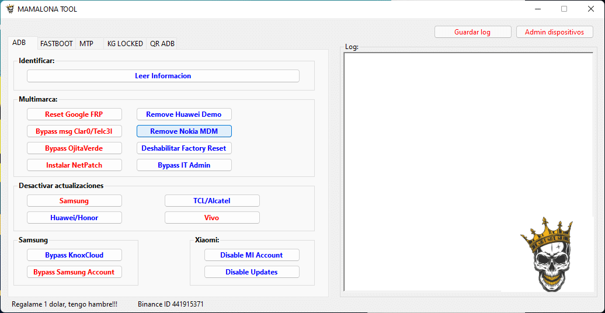
Task: Select Deshabilitar Factory Reset
Action: point(184,148)
